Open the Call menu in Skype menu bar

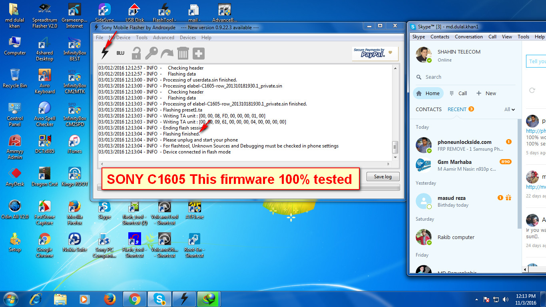[x=492, y=37]
